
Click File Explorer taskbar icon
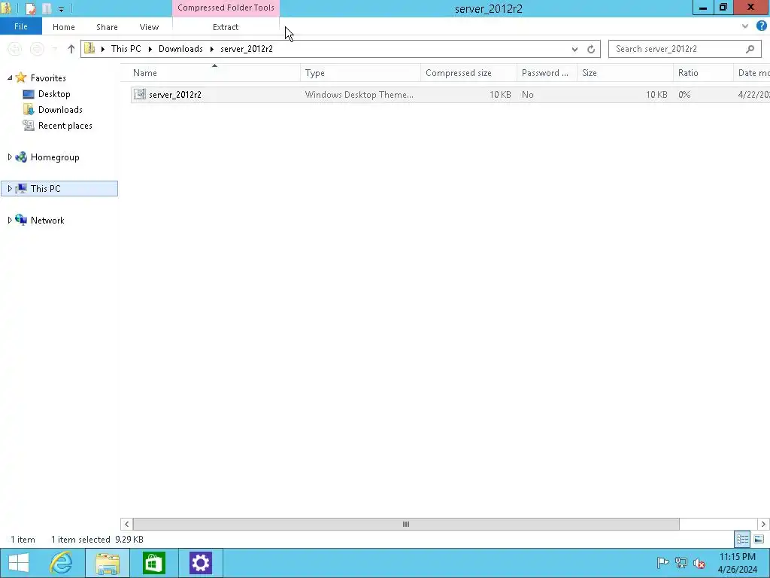click(x=108, y=563)
